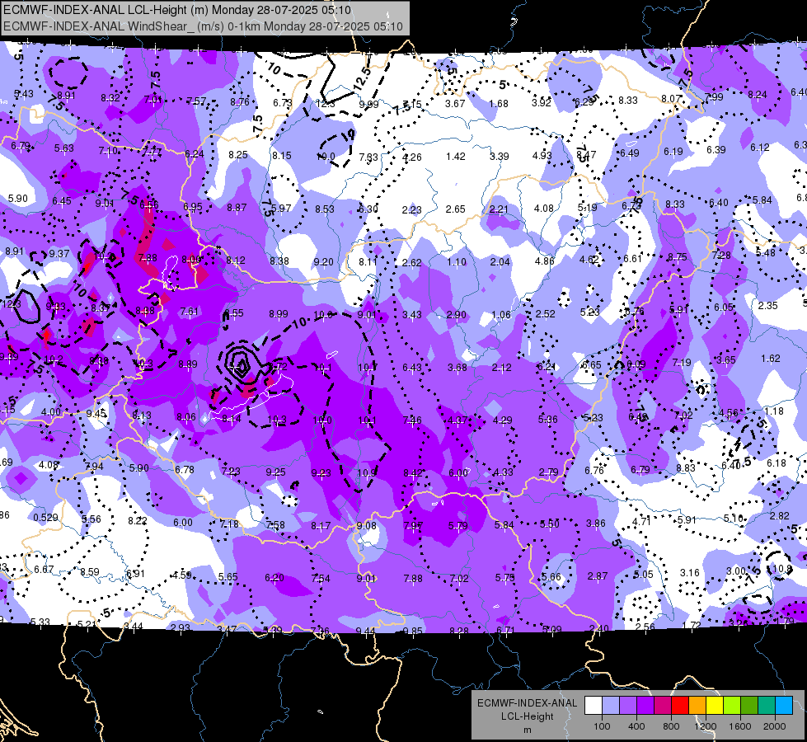Click the wind shear value 1.18
Viewport: 807px width, 742px height.
[x=774, y=411]
